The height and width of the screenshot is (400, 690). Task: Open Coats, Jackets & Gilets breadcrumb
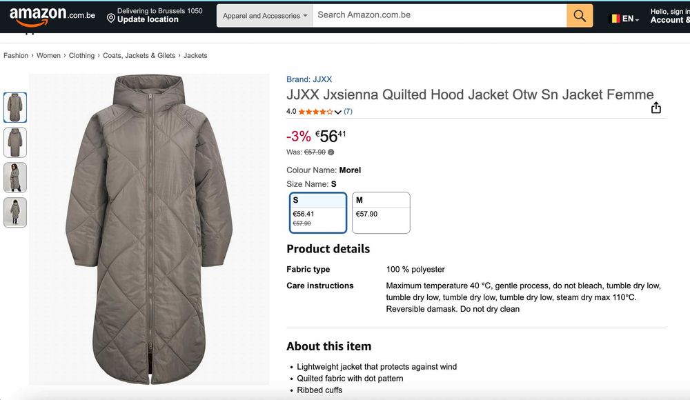coord(139,56)
